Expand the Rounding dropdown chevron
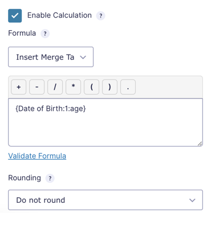The width and height of the screenshot is (211, 225). pos(192,200)
